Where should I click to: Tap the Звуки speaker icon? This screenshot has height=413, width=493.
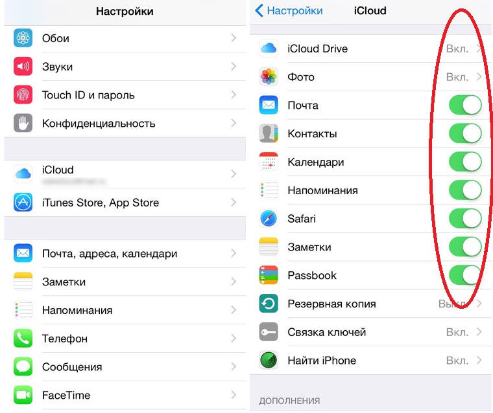(x=23, y=66)
